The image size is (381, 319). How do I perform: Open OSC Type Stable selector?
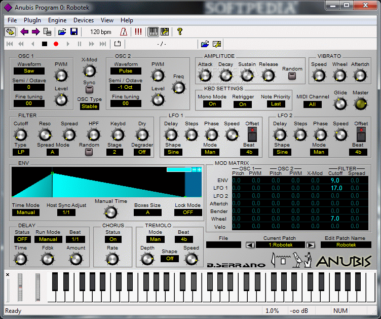pos(89,107)
